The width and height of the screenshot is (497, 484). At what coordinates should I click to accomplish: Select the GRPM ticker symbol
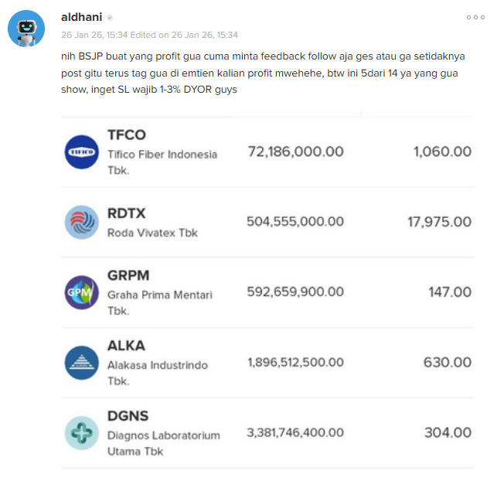coord(128,275)
